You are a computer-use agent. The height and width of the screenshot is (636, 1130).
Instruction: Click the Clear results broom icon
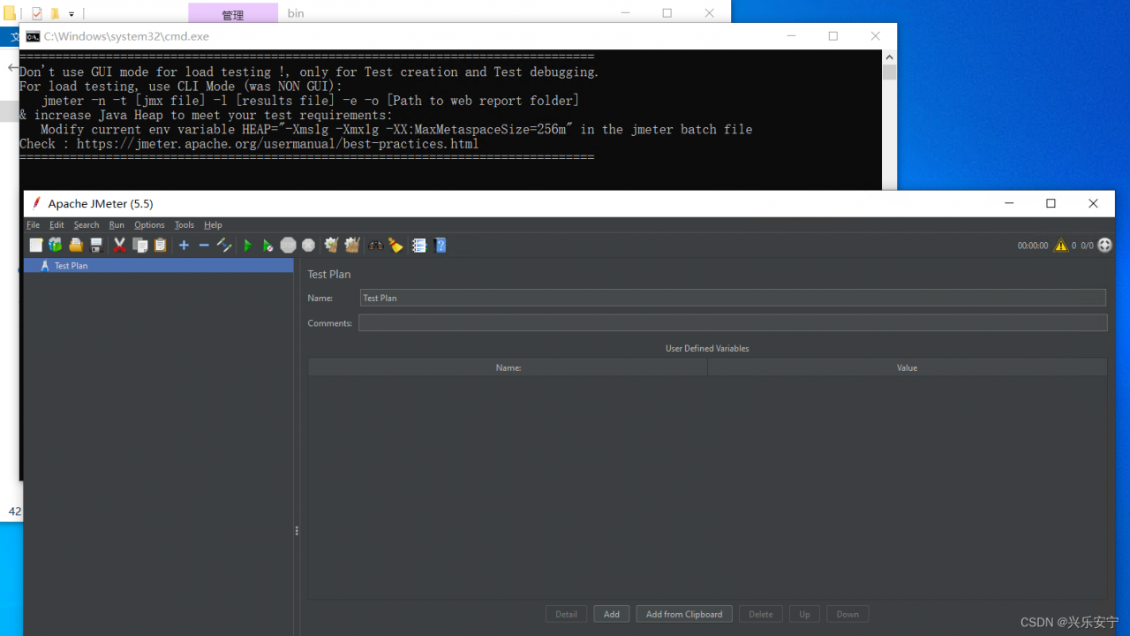pyautogui.click(x=332, y=246)
